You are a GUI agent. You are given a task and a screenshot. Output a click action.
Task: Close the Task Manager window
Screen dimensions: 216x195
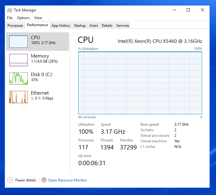202,10
